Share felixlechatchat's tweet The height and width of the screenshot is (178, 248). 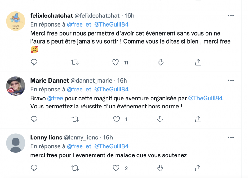tap(198, 62)
